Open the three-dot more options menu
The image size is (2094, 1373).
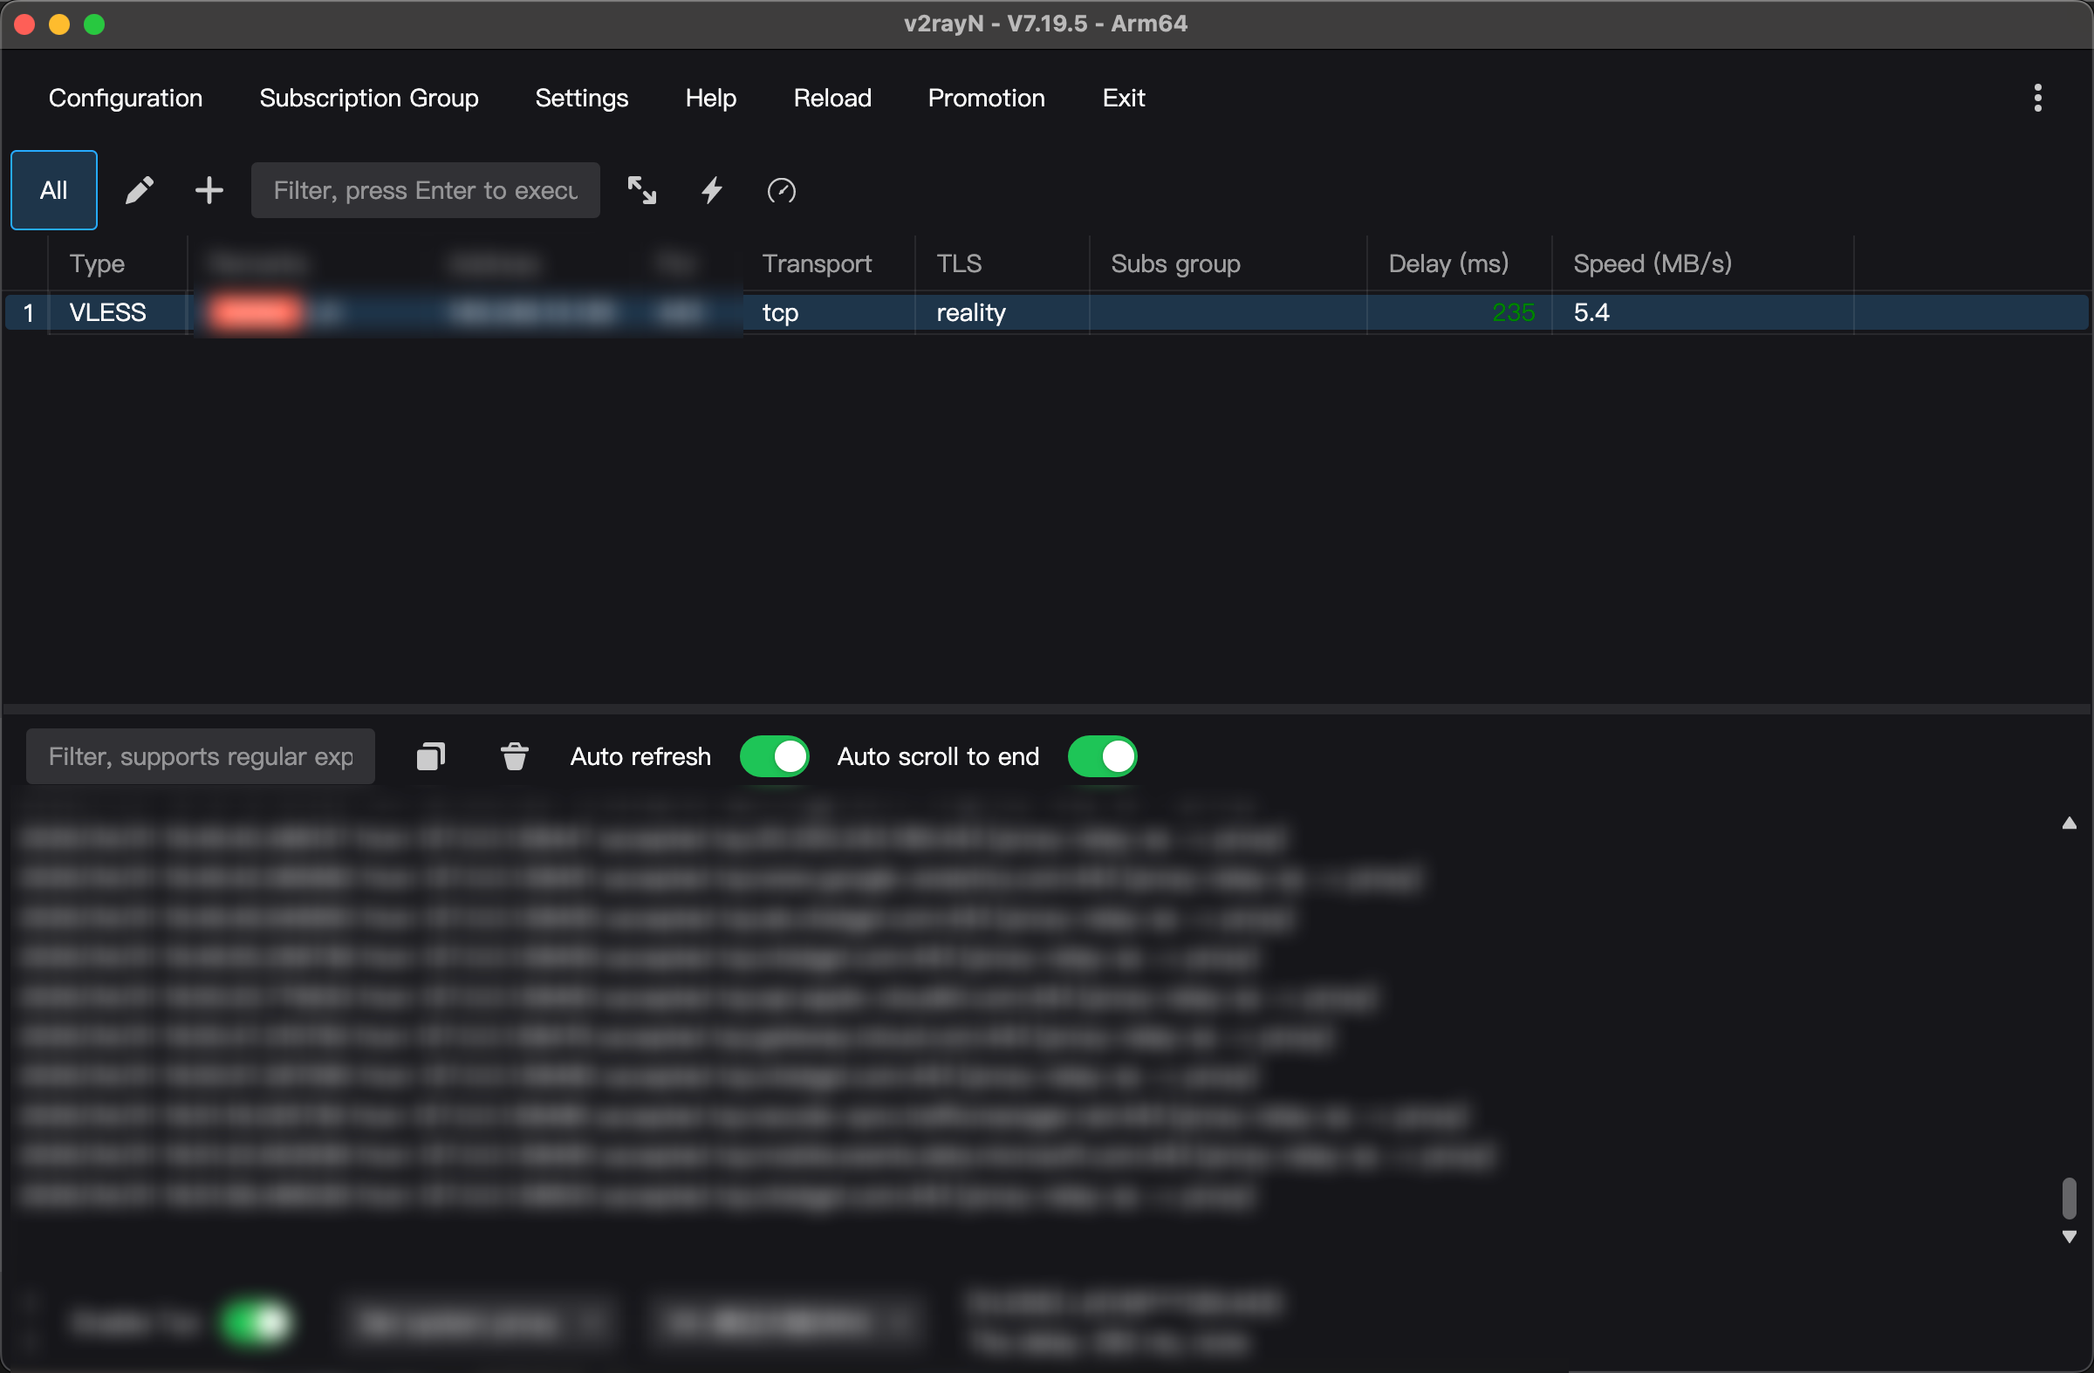2037,98
